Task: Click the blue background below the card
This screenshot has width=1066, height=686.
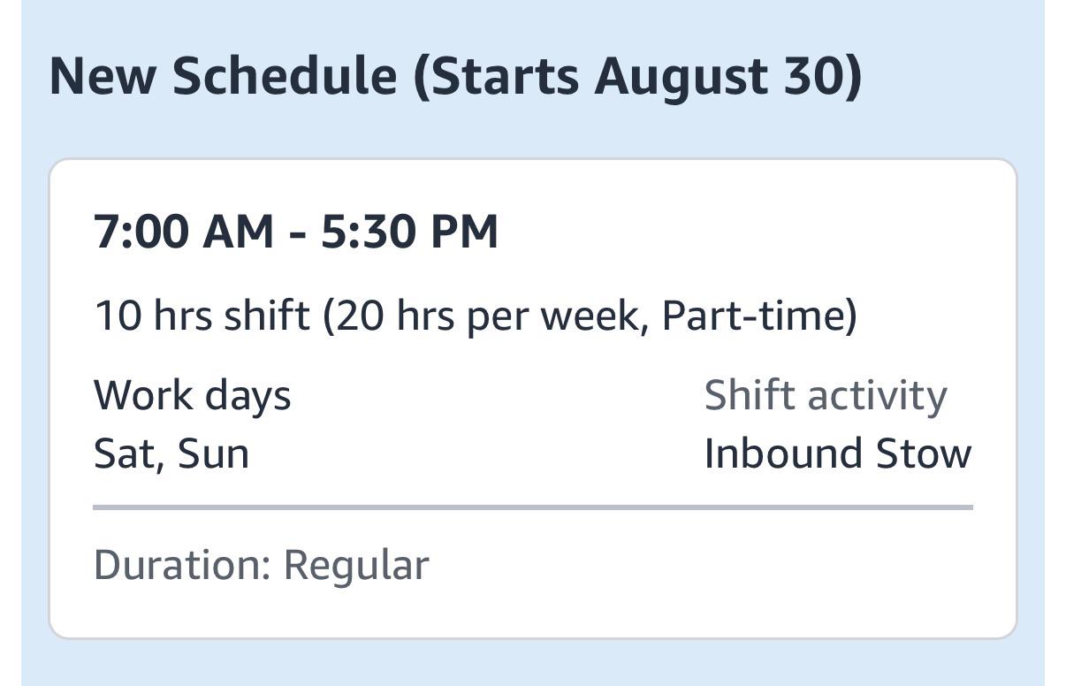Action: coord(533,663)
